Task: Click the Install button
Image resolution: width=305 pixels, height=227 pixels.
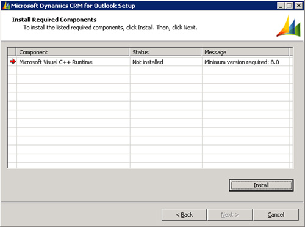Action: point(261,185)
